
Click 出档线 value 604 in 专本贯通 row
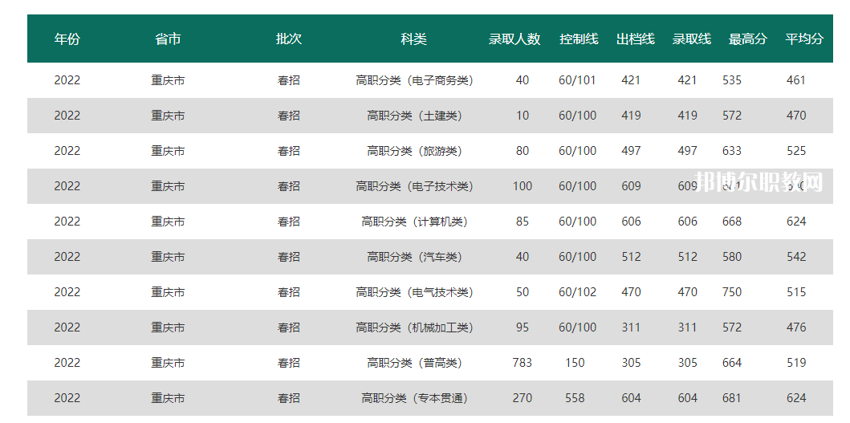(631, 398)
